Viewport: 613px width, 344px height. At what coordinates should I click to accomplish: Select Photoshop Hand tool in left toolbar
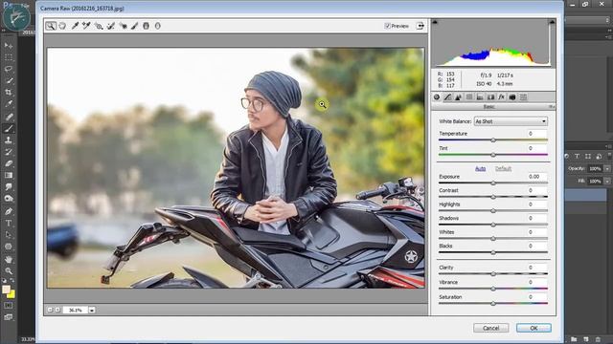click(9, 259)
